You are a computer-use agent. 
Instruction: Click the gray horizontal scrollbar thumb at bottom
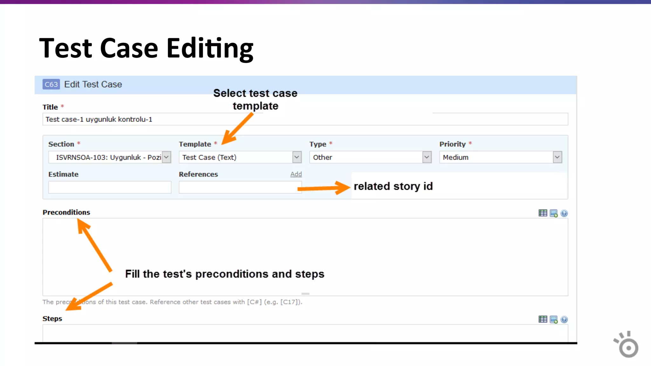click(x=124, y=343)
